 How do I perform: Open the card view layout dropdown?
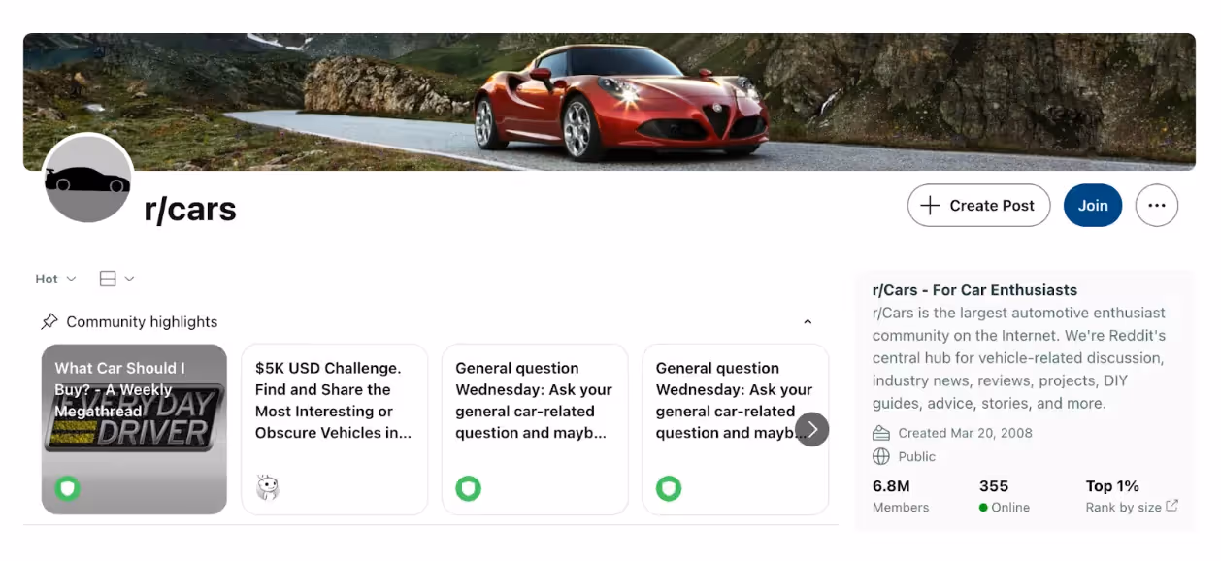[x=116, y=279]
